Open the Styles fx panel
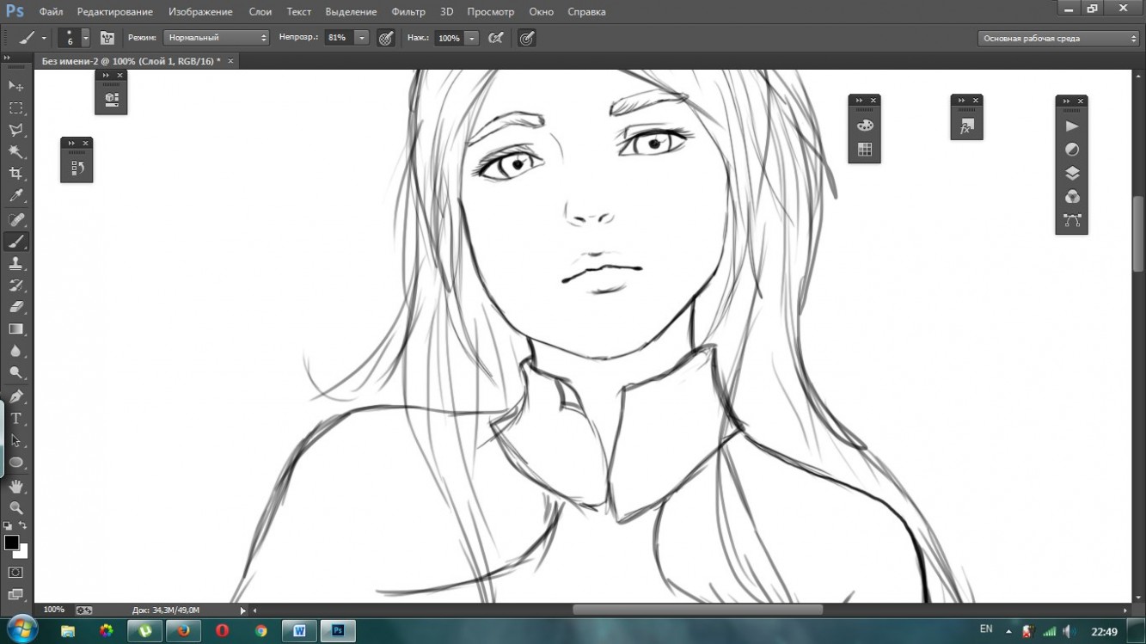The width and height of the screenshot is (1146, 644). point(966,126)
